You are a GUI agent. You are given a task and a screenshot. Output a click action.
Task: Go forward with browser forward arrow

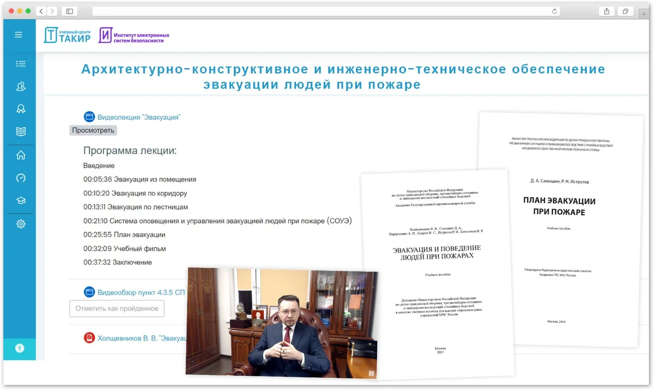pos(52,11)
